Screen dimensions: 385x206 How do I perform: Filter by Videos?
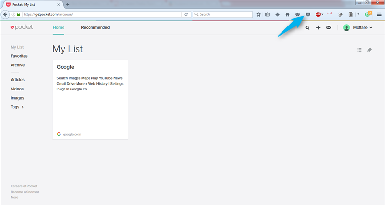[17, 89]
